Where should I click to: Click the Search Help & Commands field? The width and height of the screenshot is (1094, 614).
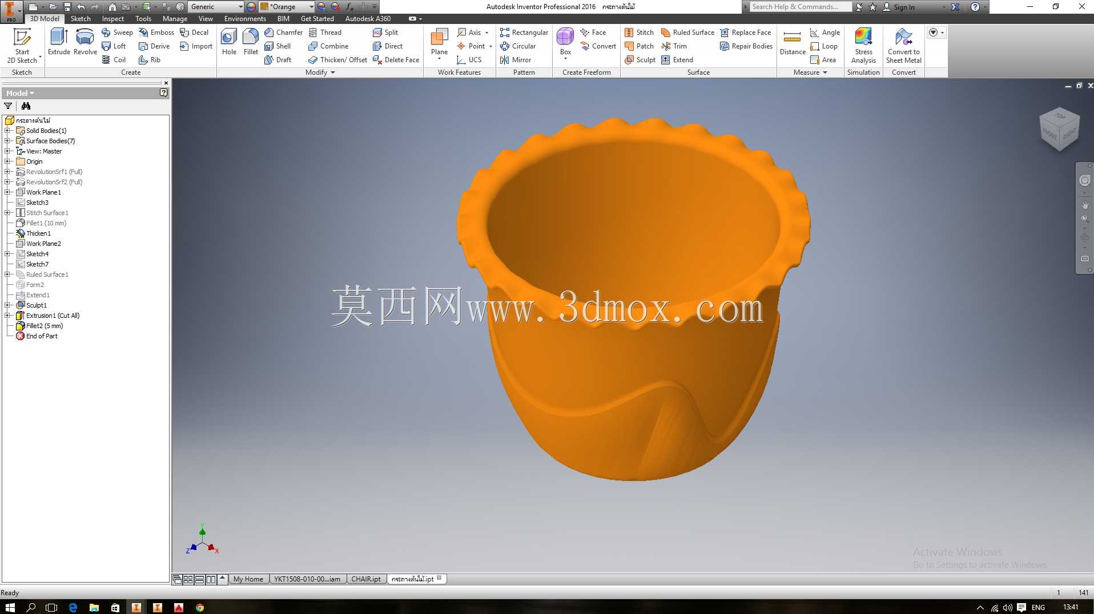800,7
